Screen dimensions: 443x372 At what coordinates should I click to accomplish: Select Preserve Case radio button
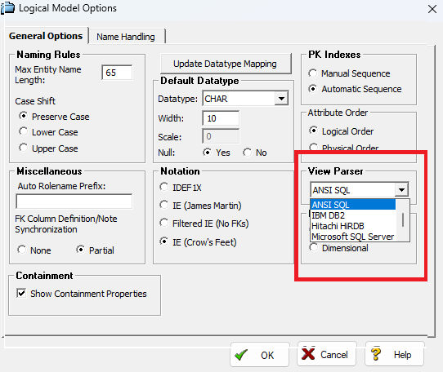pos(24,116)
